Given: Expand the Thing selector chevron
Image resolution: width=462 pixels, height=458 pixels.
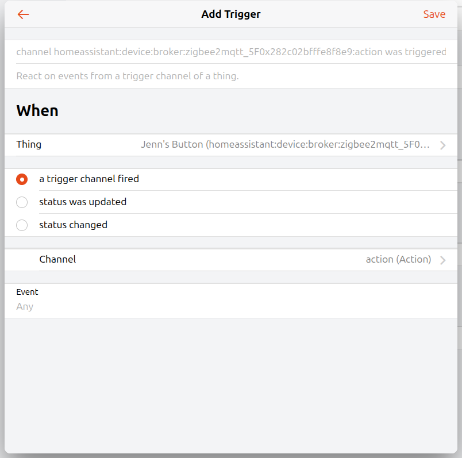Looking at the screenshot, I should [x=442, y=145].
